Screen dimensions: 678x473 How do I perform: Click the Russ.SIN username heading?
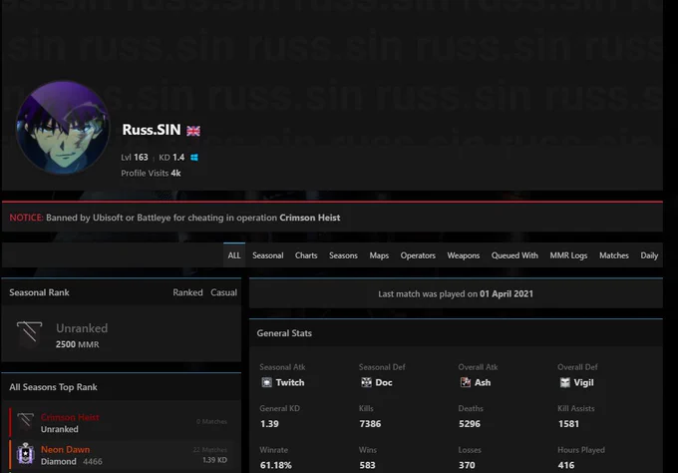152,130
